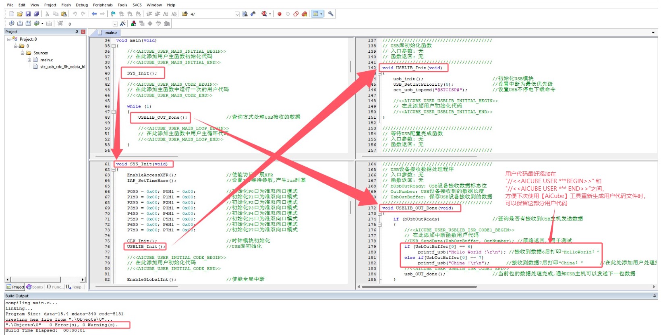Open the Peripherals menu
The height and width of the screenshot is (336, 661).
click(x=103, y=5)
